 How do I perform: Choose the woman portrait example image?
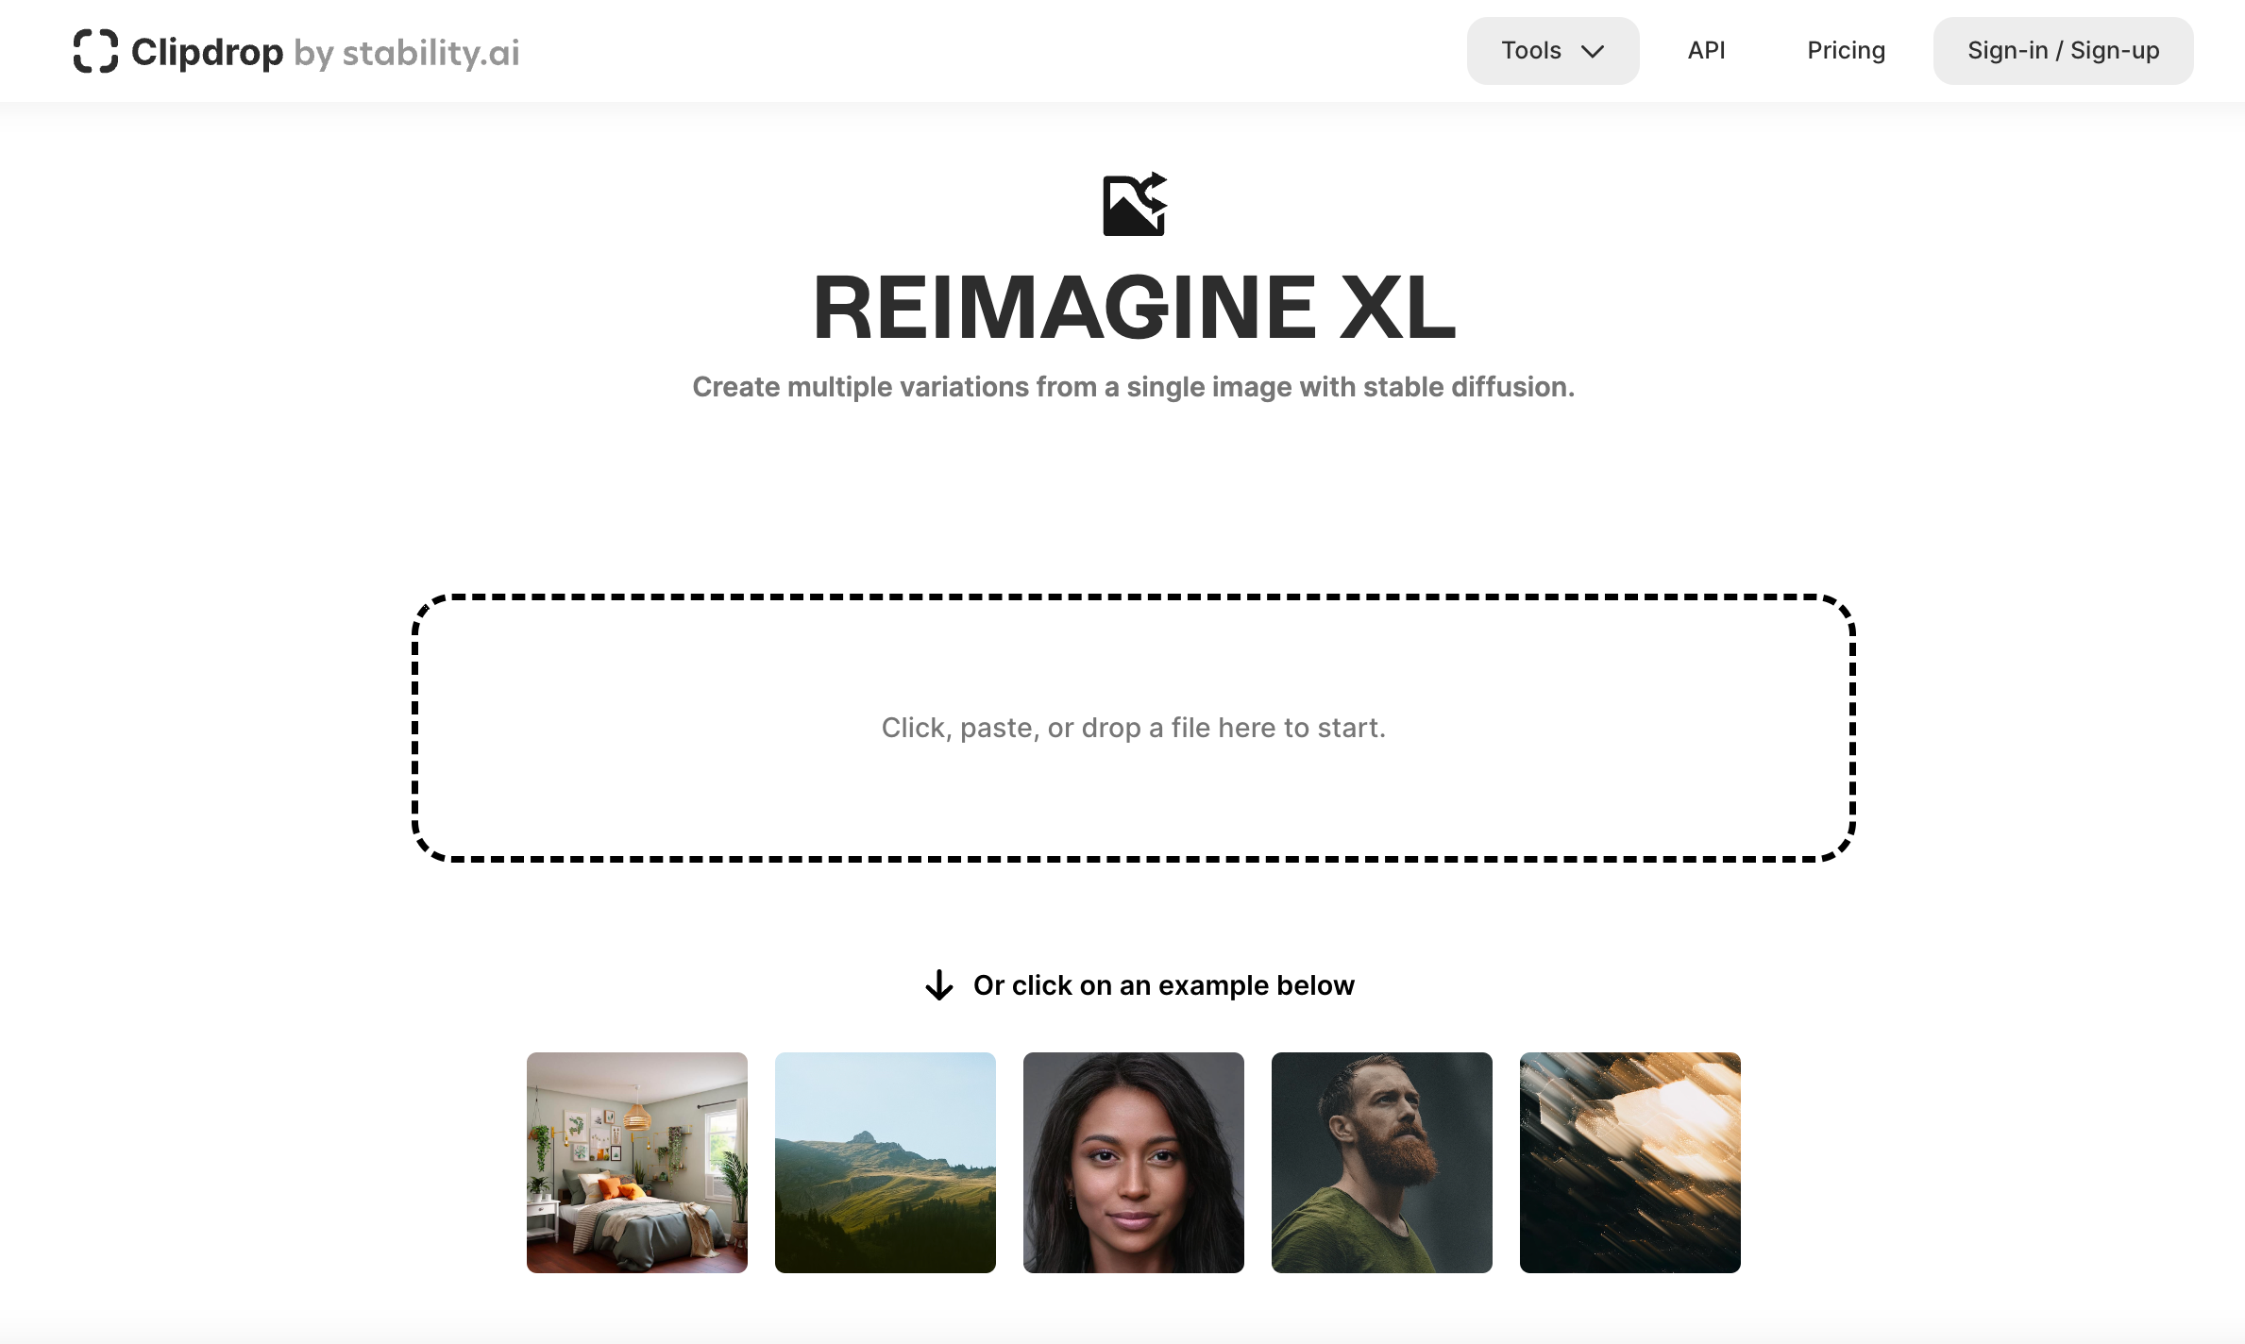coord(1134,1163)
